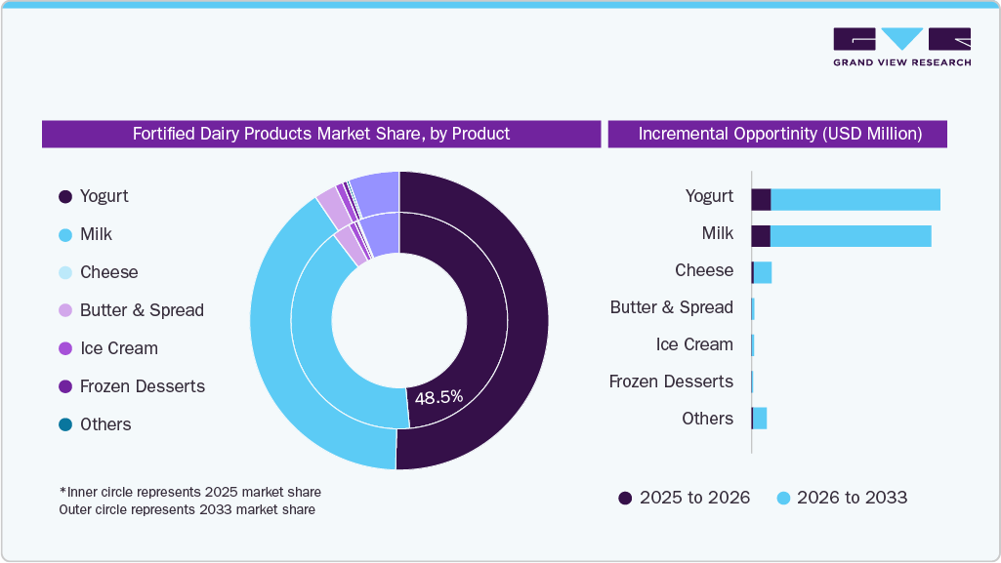Click the Yogurt legend color dot
Image resolution: width=1001 pixels, height=563 pixels.
coord(65,196)
